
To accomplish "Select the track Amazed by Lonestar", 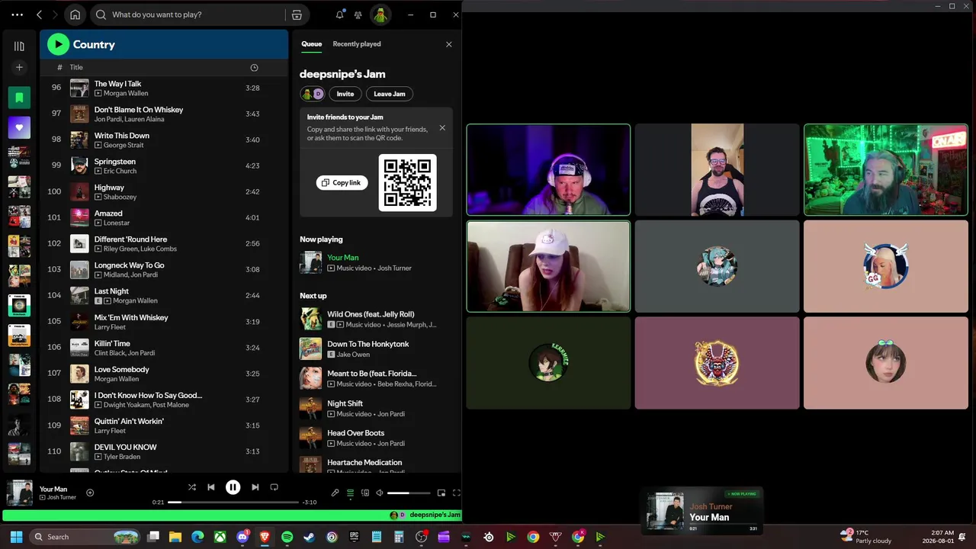I will pyautogui.click(x=164, y=218).
